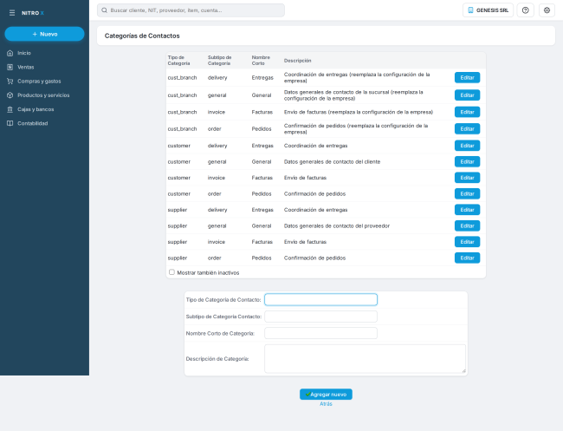Click the Cajas y bancos bank icon
The image size is (563, 431).
tap(10, 109)
